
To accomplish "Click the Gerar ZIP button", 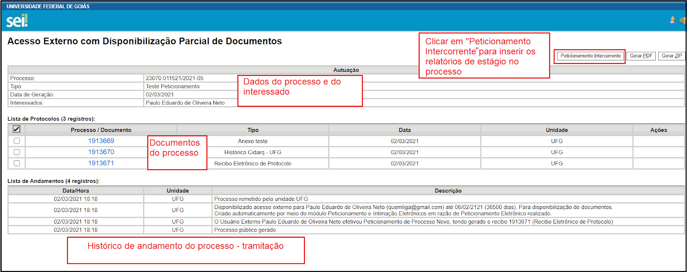I will [672, 56].
